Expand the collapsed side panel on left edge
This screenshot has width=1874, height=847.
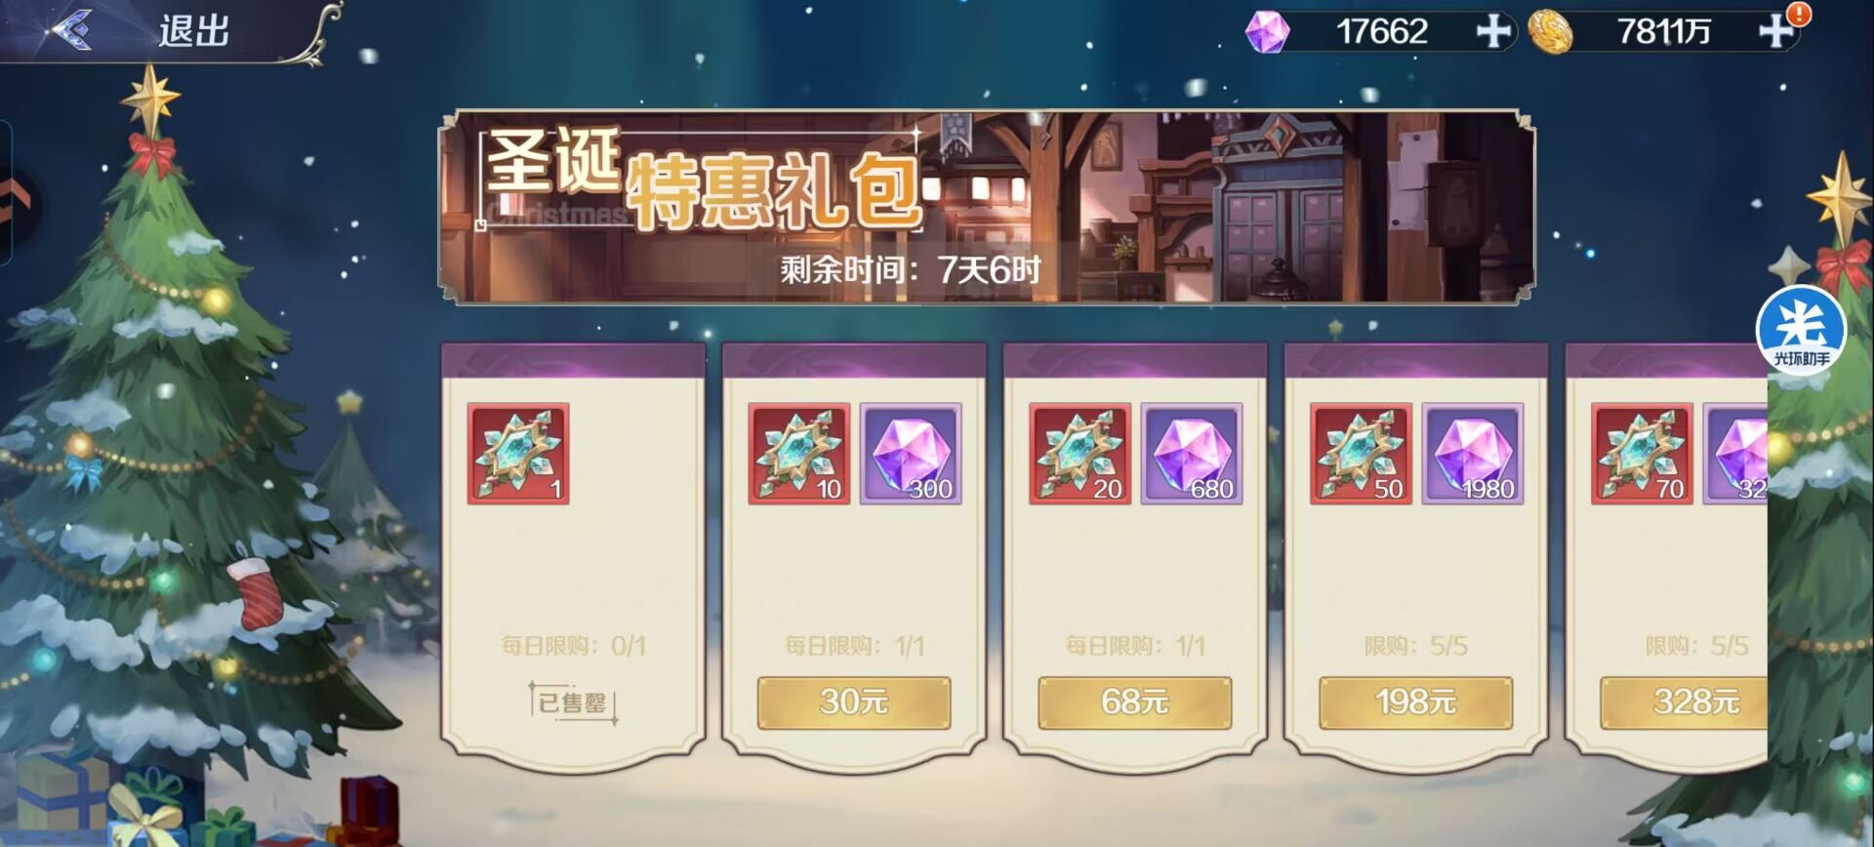point(17,193)
